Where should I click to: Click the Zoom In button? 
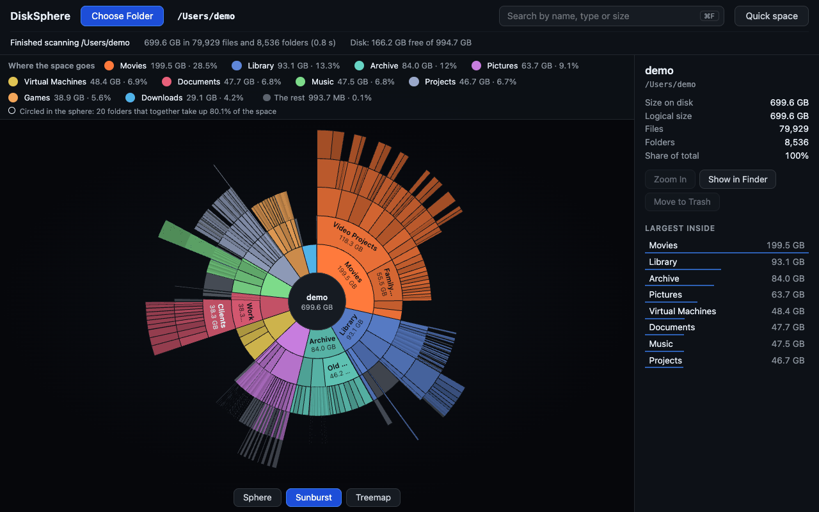pyautogui.click(x=670, y=179)
